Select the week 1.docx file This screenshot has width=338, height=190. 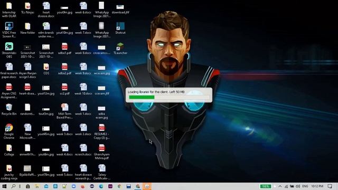(83, 109)
